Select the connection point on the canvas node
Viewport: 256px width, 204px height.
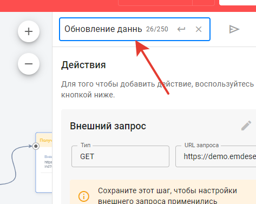coord(36,146)
